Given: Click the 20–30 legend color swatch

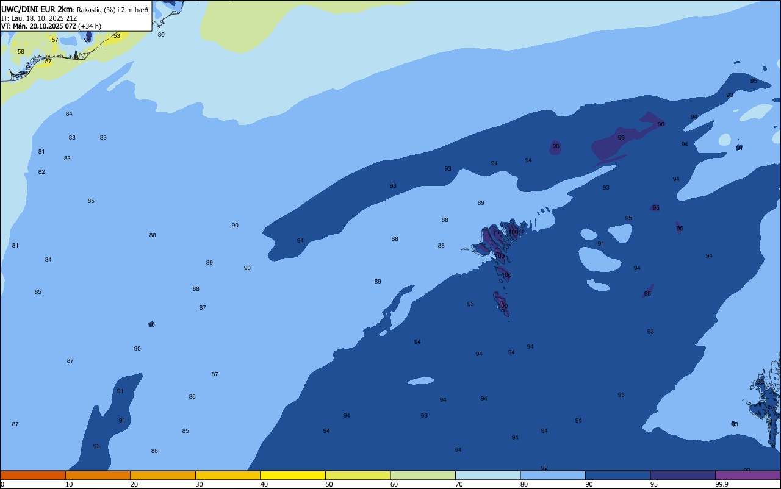Looking at the screenshot, I should (x=163, y=475).
